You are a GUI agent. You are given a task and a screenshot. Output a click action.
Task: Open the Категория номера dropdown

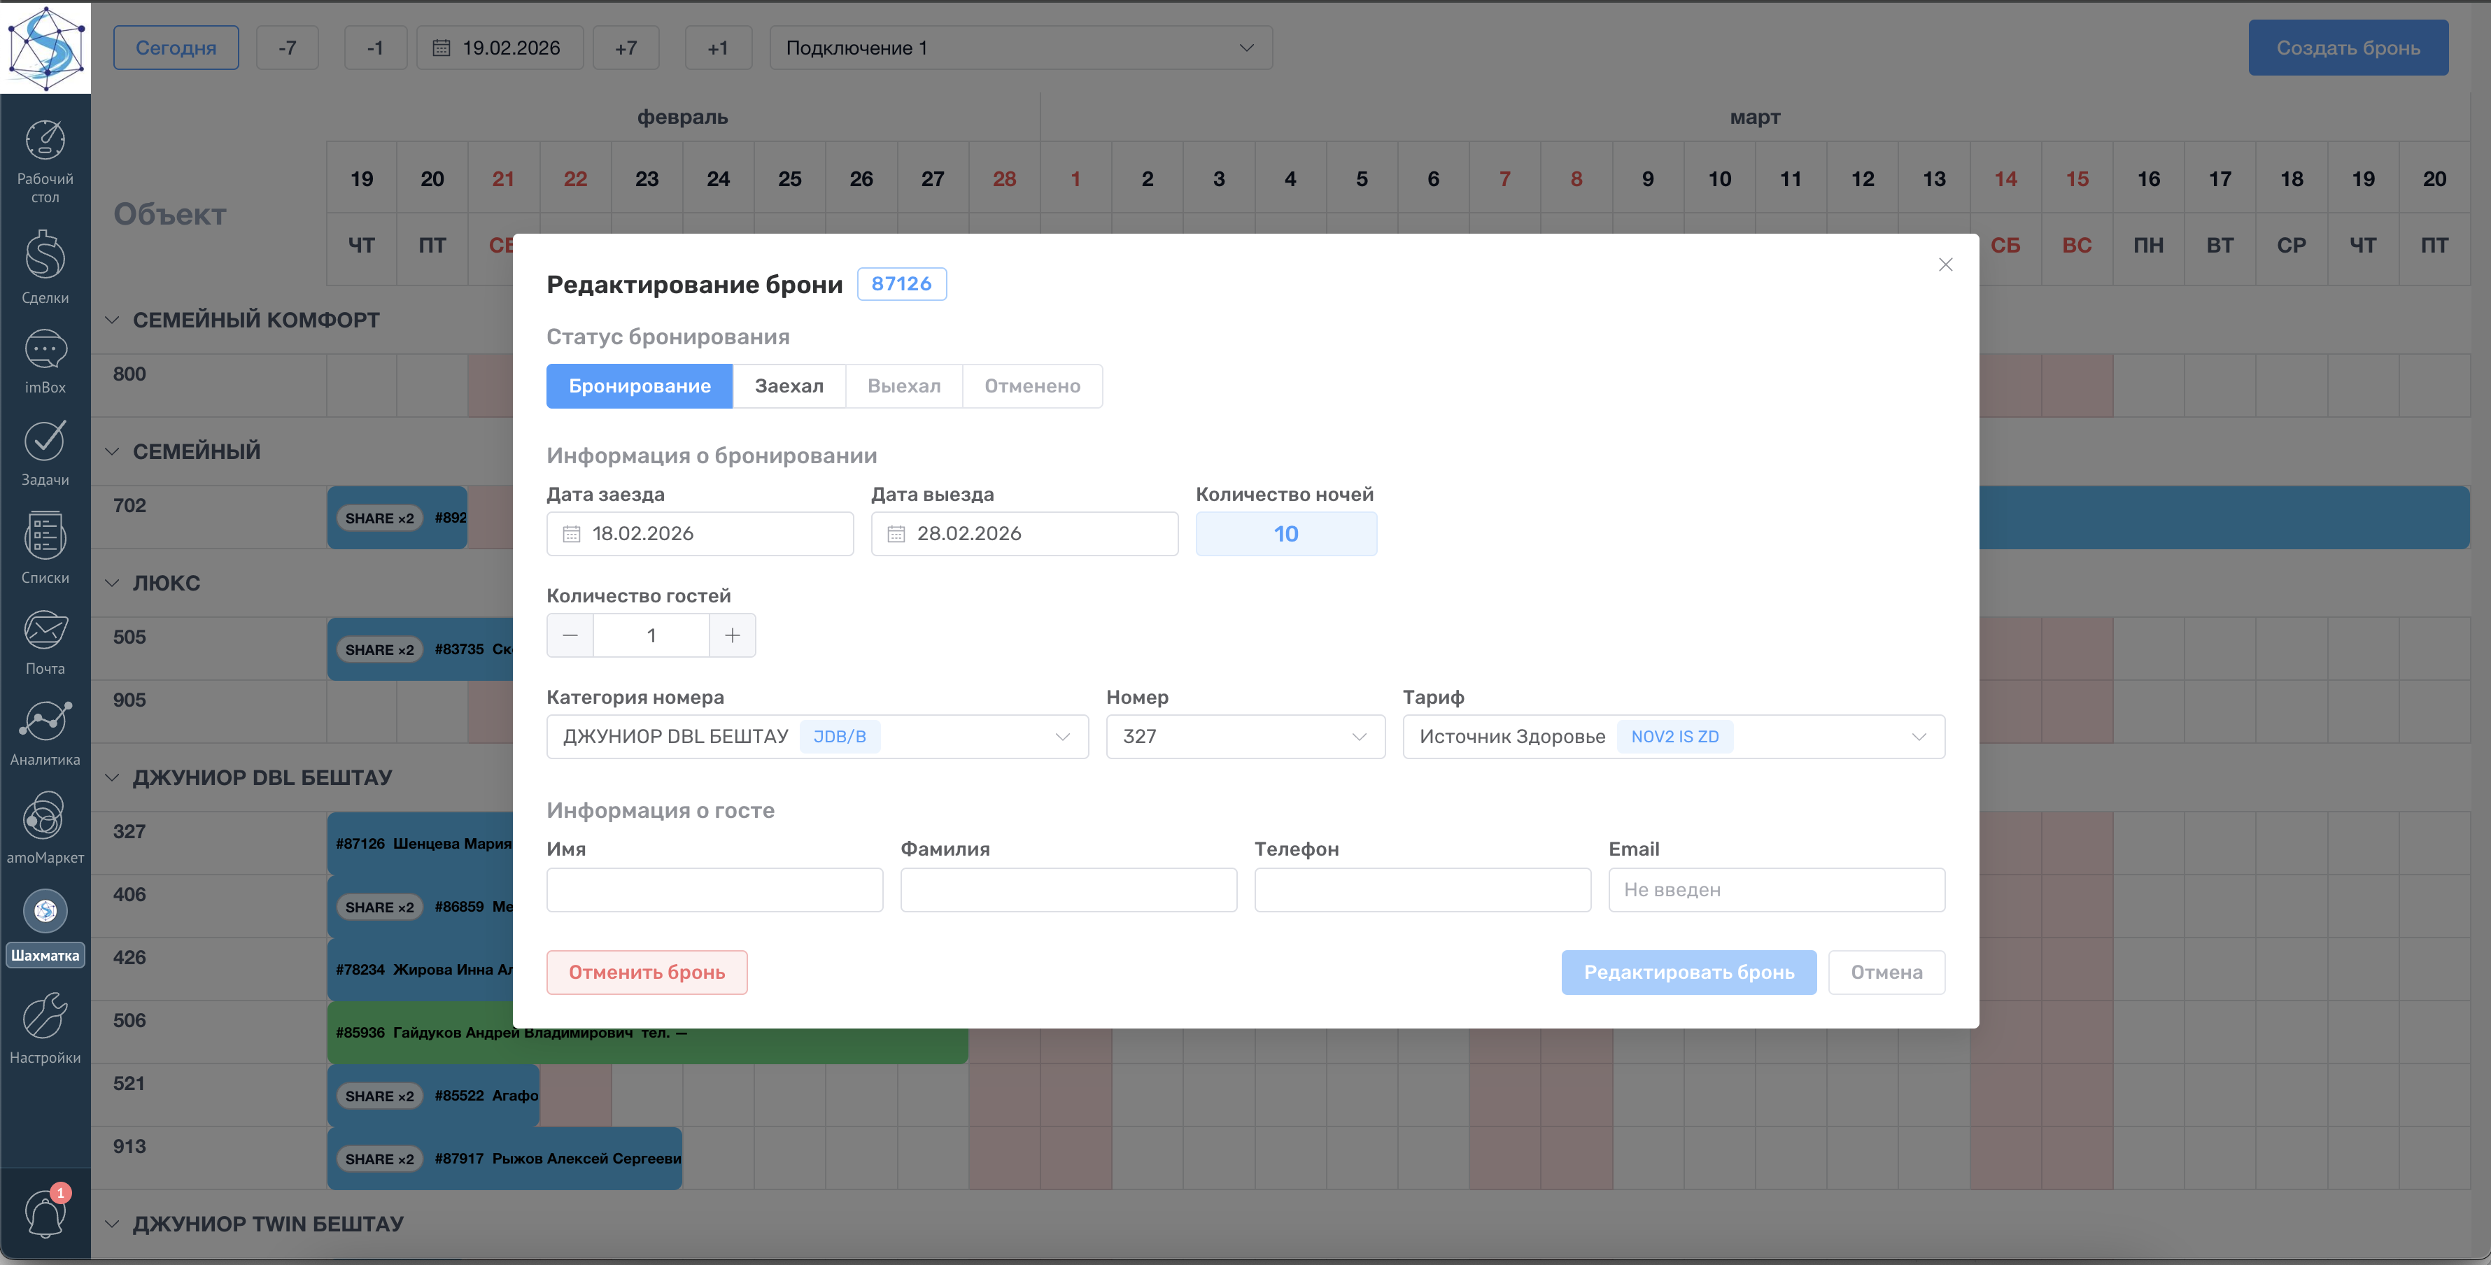click(816, 737)
